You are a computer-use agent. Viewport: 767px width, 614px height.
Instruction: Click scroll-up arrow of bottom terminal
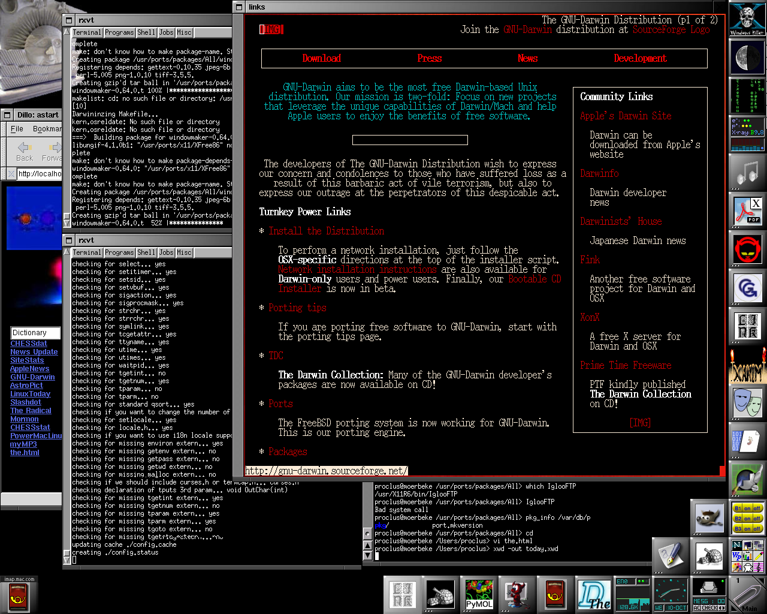368,545
